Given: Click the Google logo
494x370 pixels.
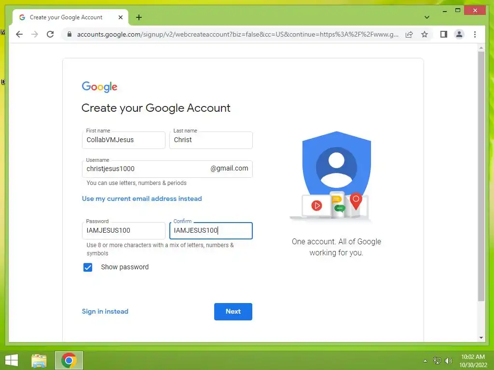Looking at the screenshot, I should click(x=99, y=87).
